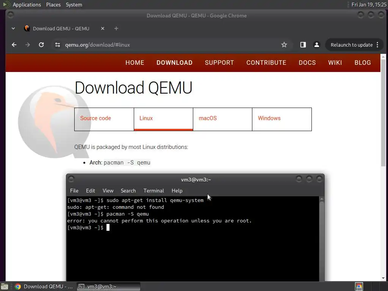View site information icon in address bar
This screenshot has width=388, height=291.
[x=58, y=45]
